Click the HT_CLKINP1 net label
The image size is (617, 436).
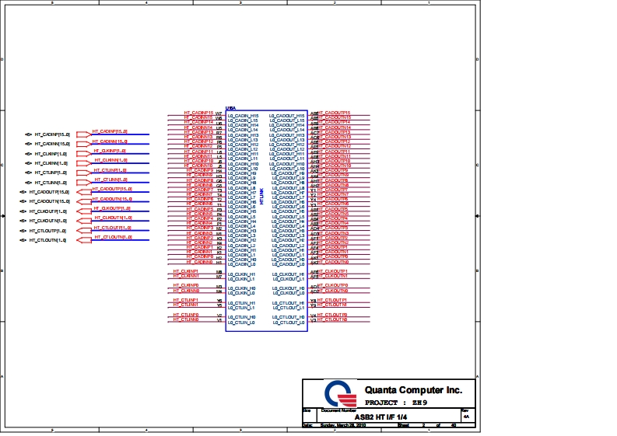coord(186,271)
